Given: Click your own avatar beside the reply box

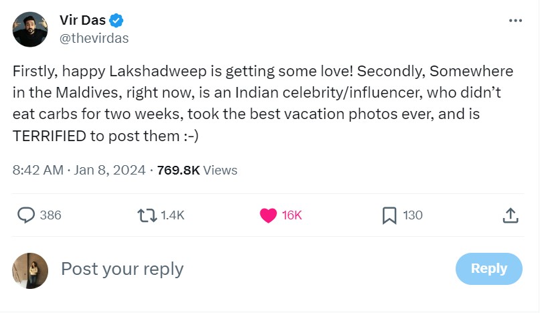Looking at the screenshot, I should click(30, 270).
